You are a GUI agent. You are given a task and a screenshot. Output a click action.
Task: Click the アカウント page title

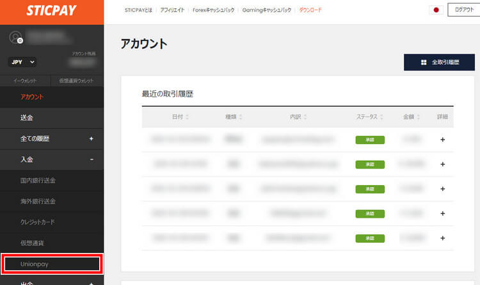click(144, 44)
